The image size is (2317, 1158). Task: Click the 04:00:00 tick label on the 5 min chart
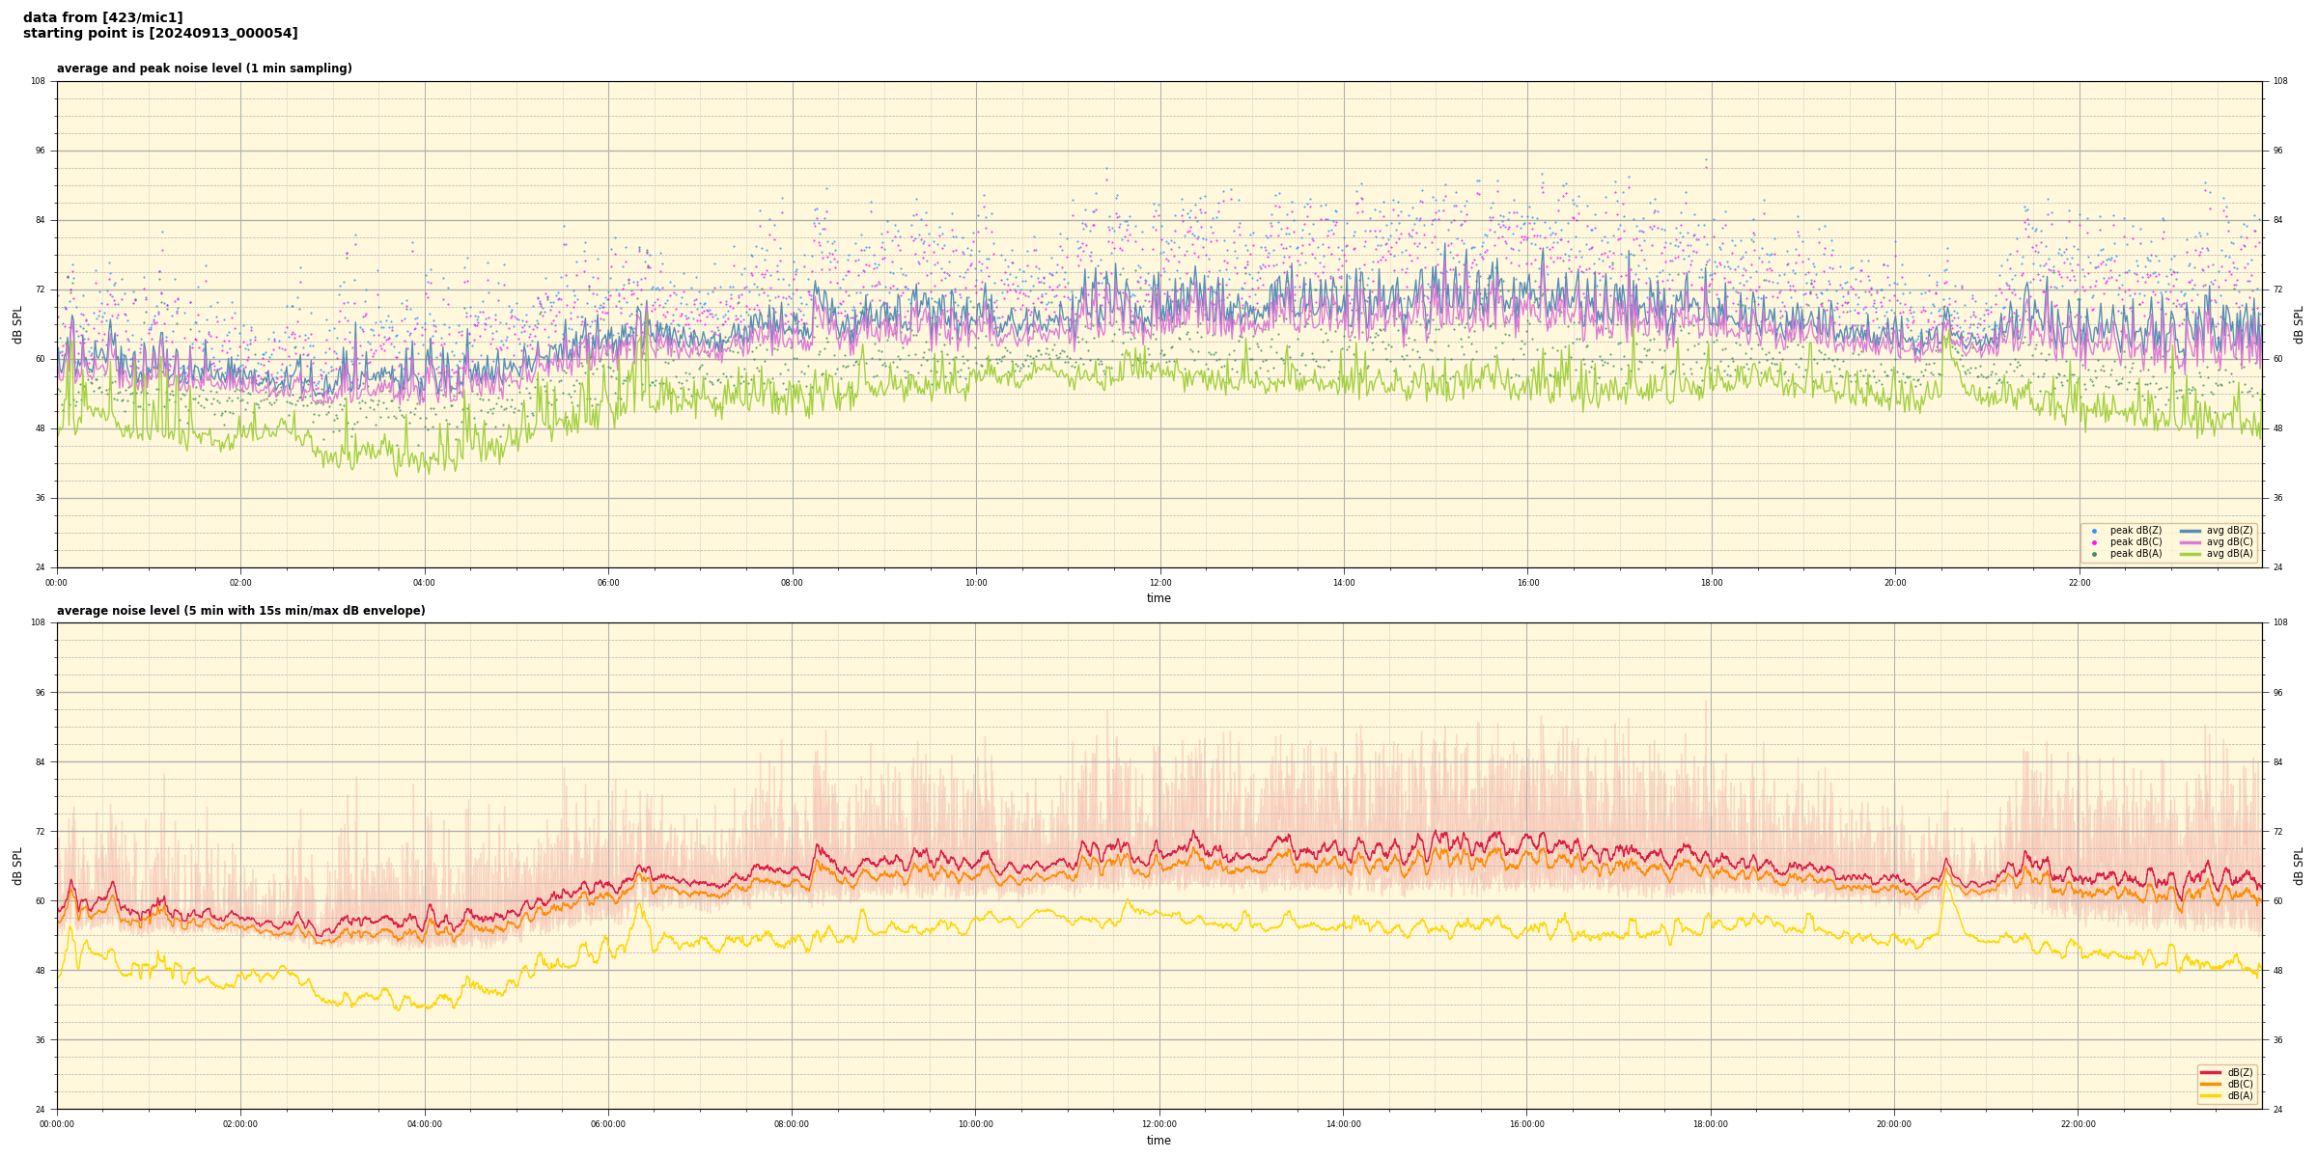[425, 1124]
